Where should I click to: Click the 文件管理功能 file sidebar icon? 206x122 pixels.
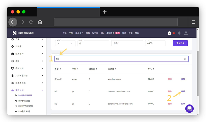coord(12,76)
